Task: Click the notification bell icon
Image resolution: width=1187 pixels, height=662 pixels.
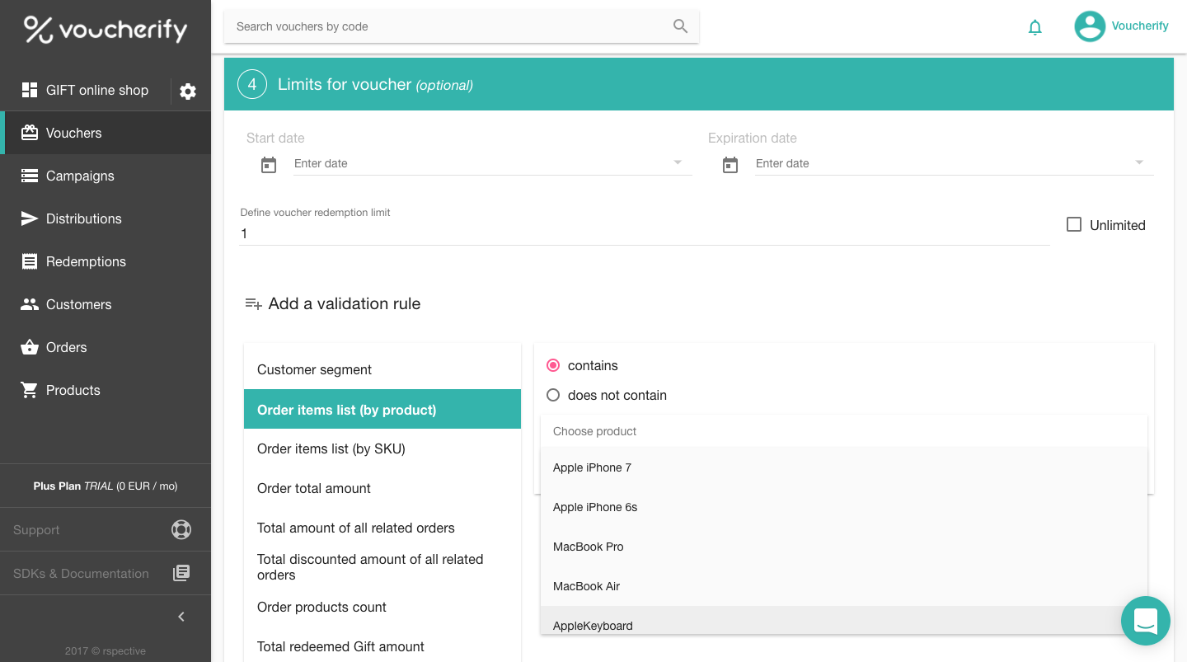Action: pos(1035,27)
